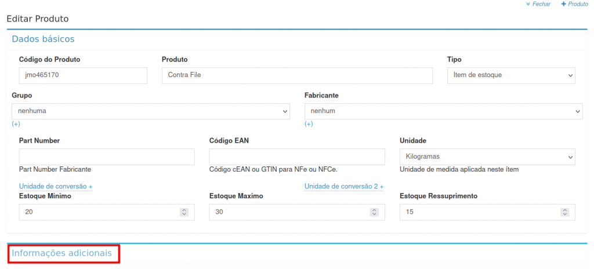
Task: Open the Fabricante dropdown
Action: click(443, 111)
